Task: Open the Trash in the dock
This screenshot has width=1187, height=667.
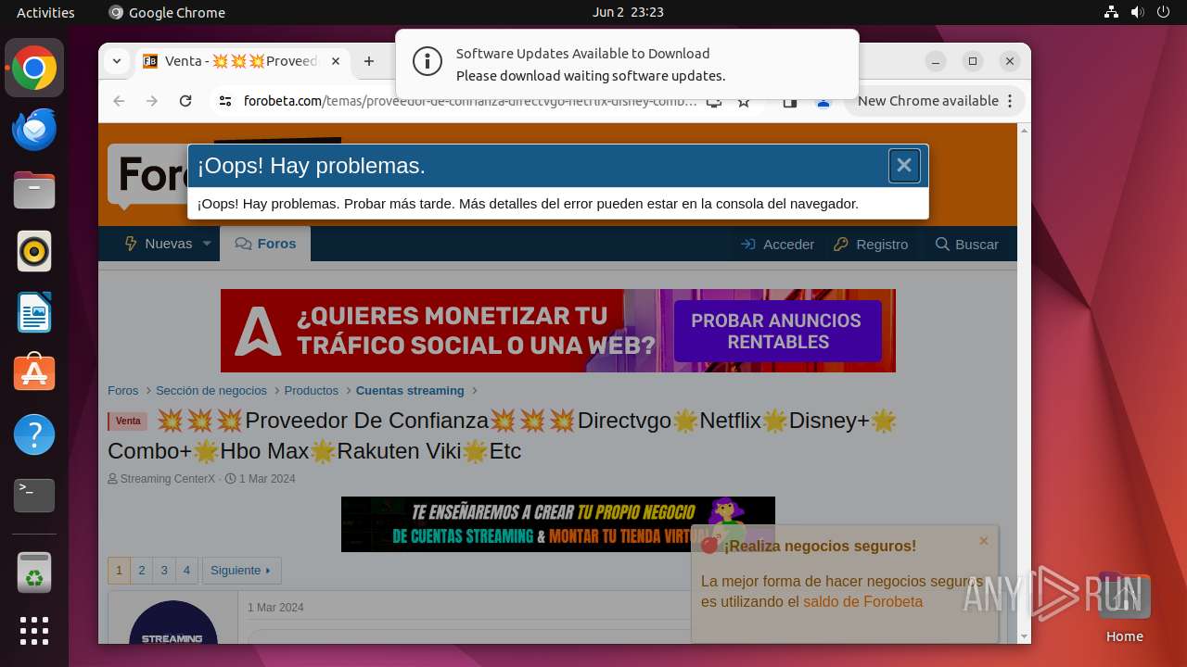Action: pyautogui.click(x=34, y=573)
